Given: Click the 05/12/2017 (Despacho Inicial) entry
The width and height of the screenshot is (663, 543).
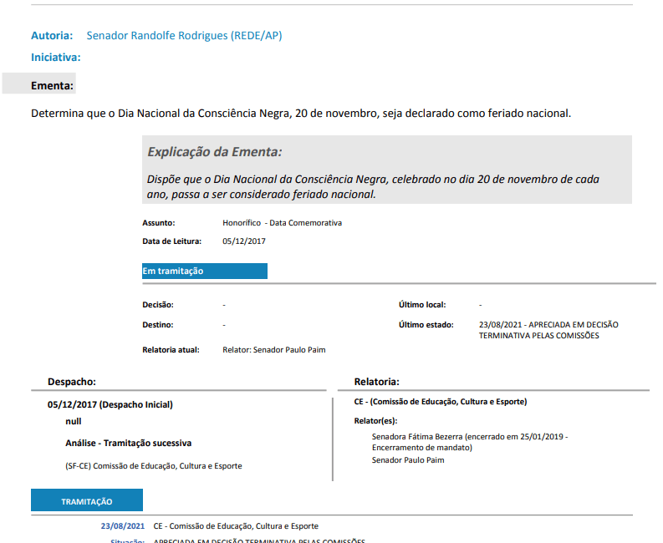Looking at the screenshot, I should click(x=110, y=404).
